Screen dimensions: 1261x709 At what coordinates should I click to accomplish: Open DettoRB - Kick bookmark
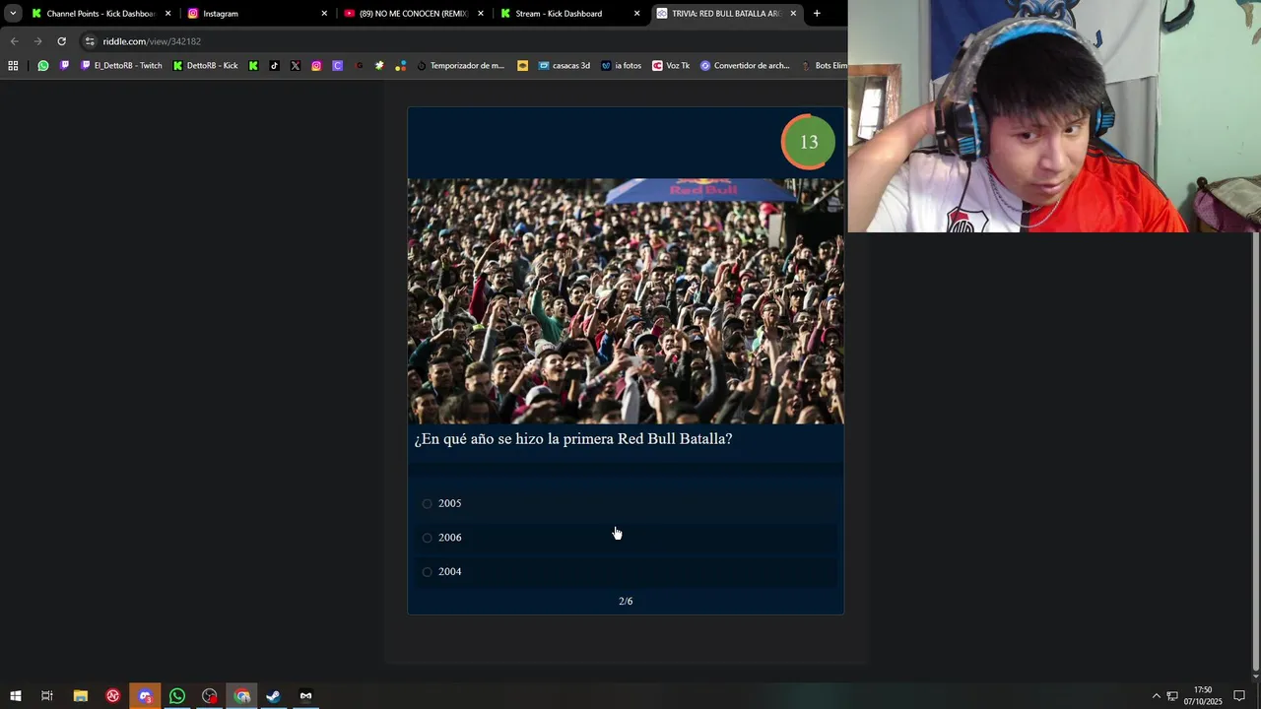point(205,66)
